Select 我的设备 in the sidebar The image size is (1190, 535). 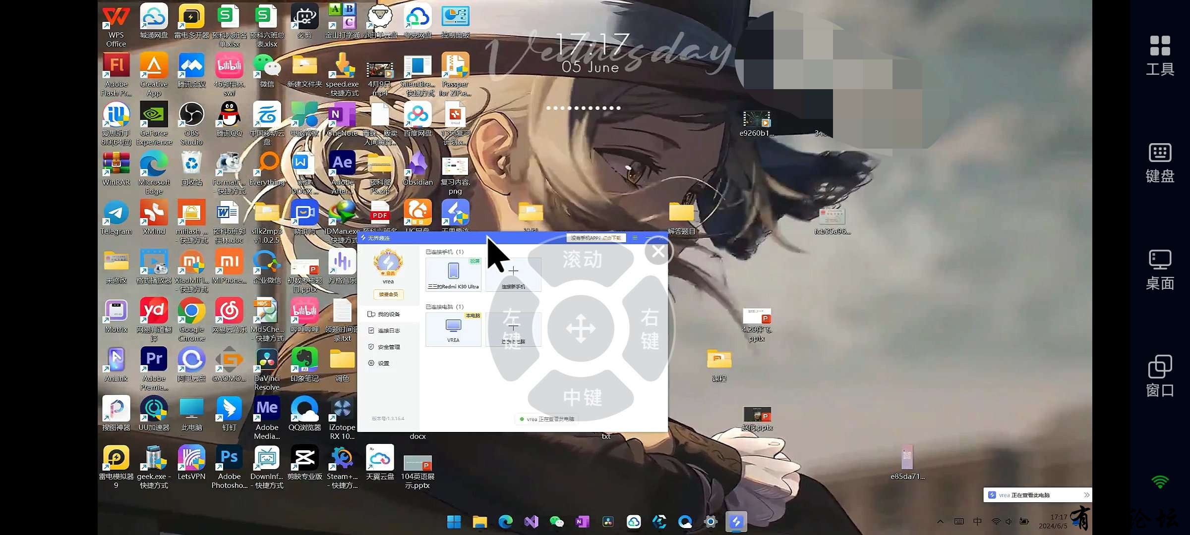click(x=388, y=314)
